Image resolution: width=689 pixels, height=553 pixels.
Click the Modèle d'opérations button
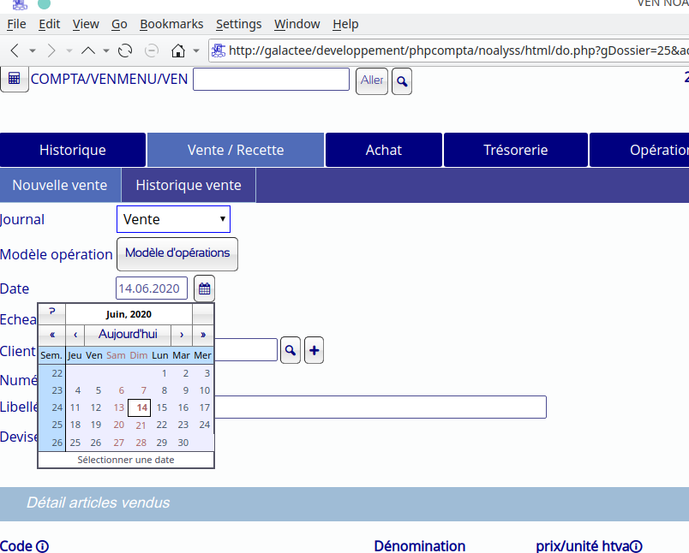(x=177, y=253)
